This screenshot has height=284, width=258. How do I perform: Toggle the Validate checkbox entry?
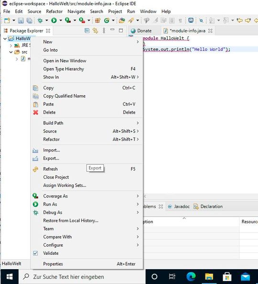pyautogui.click(x=87, y=253)
